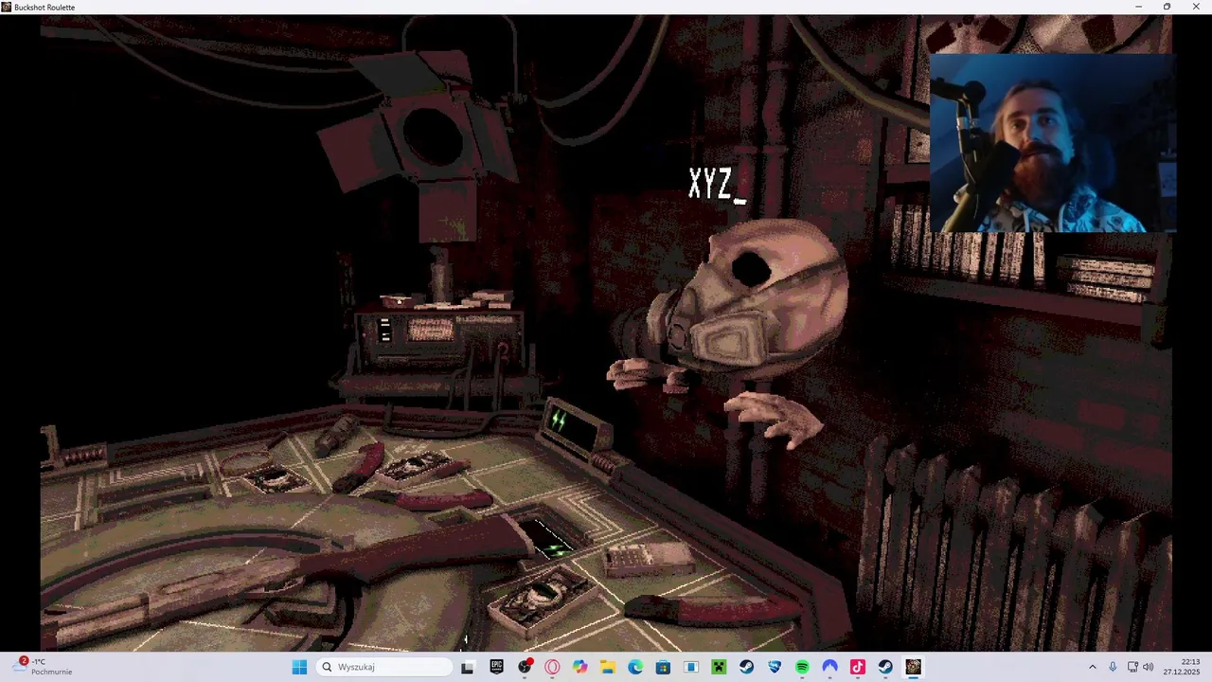Viewport: 1212px width, 682px height.
Task: Show hidden system tray icons
Action: click(x=1092, y=667)
